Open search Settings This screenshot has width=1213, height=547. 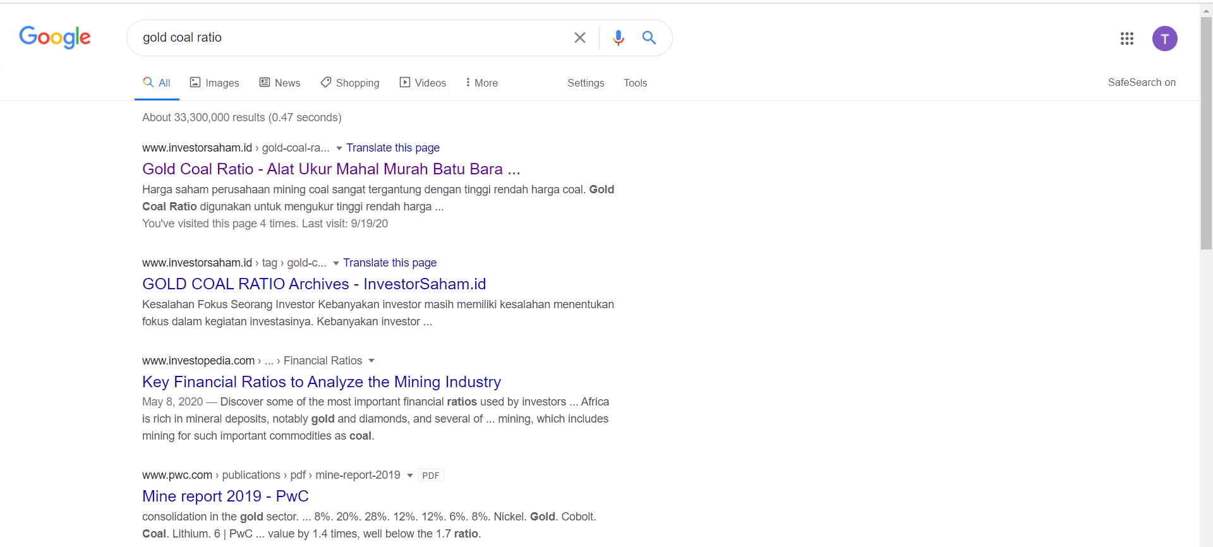point(586,83)
